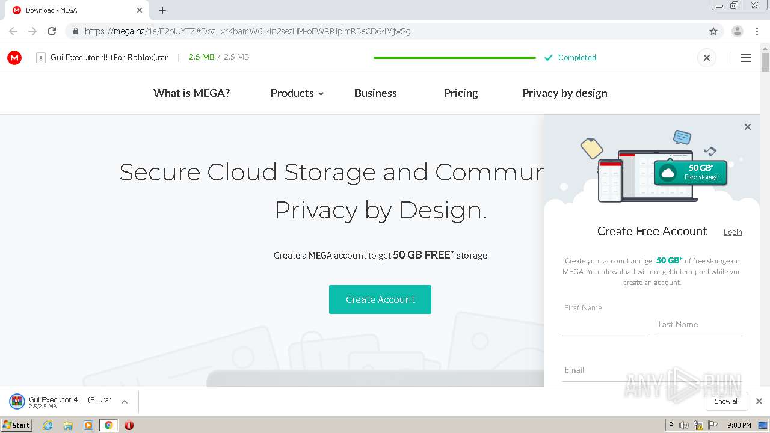Image resolution: width=770 pixels, height=433 pixels.
Task: Click the 50 GB Free storage badge
Action: click(x=691, y=173)
